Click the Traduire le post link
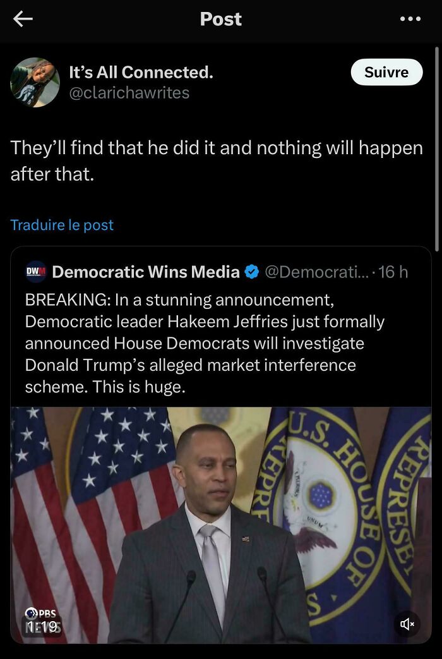This screenshot has height=659, width=442. pyautogui.click(x=61, y=225)
